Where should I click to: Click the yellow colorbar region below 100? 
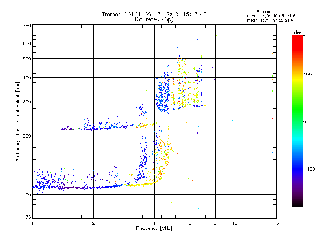[297, 79]
